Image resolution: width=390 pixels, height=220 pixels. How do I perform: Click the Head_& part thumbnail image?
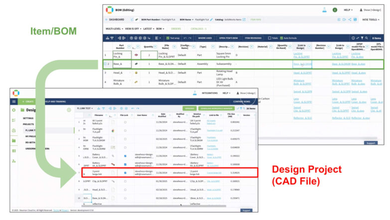(136, 73)
